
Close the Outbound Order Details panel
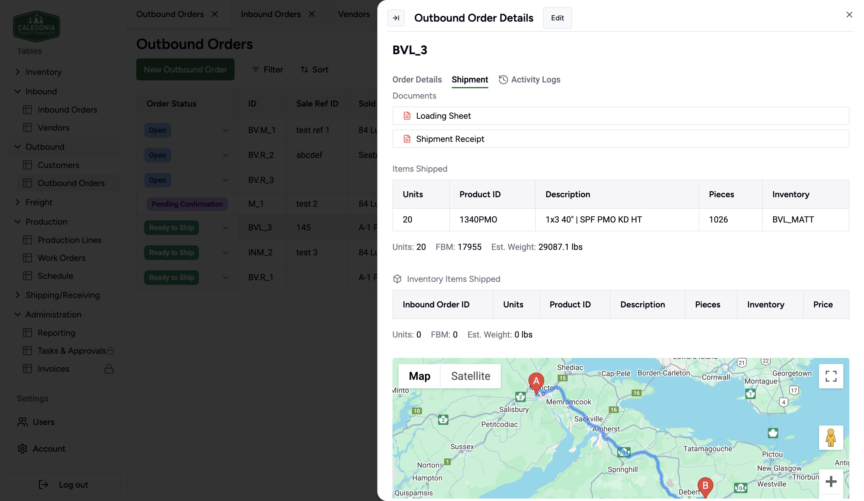[x=849, y=15]
